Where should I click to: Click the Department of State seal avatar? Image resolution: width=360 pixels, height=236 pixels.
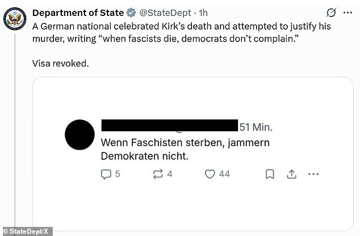pyautogui.click(x=15, y=20)
